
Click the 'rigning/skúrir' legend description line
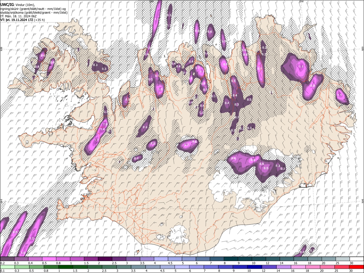pos(33,9)
